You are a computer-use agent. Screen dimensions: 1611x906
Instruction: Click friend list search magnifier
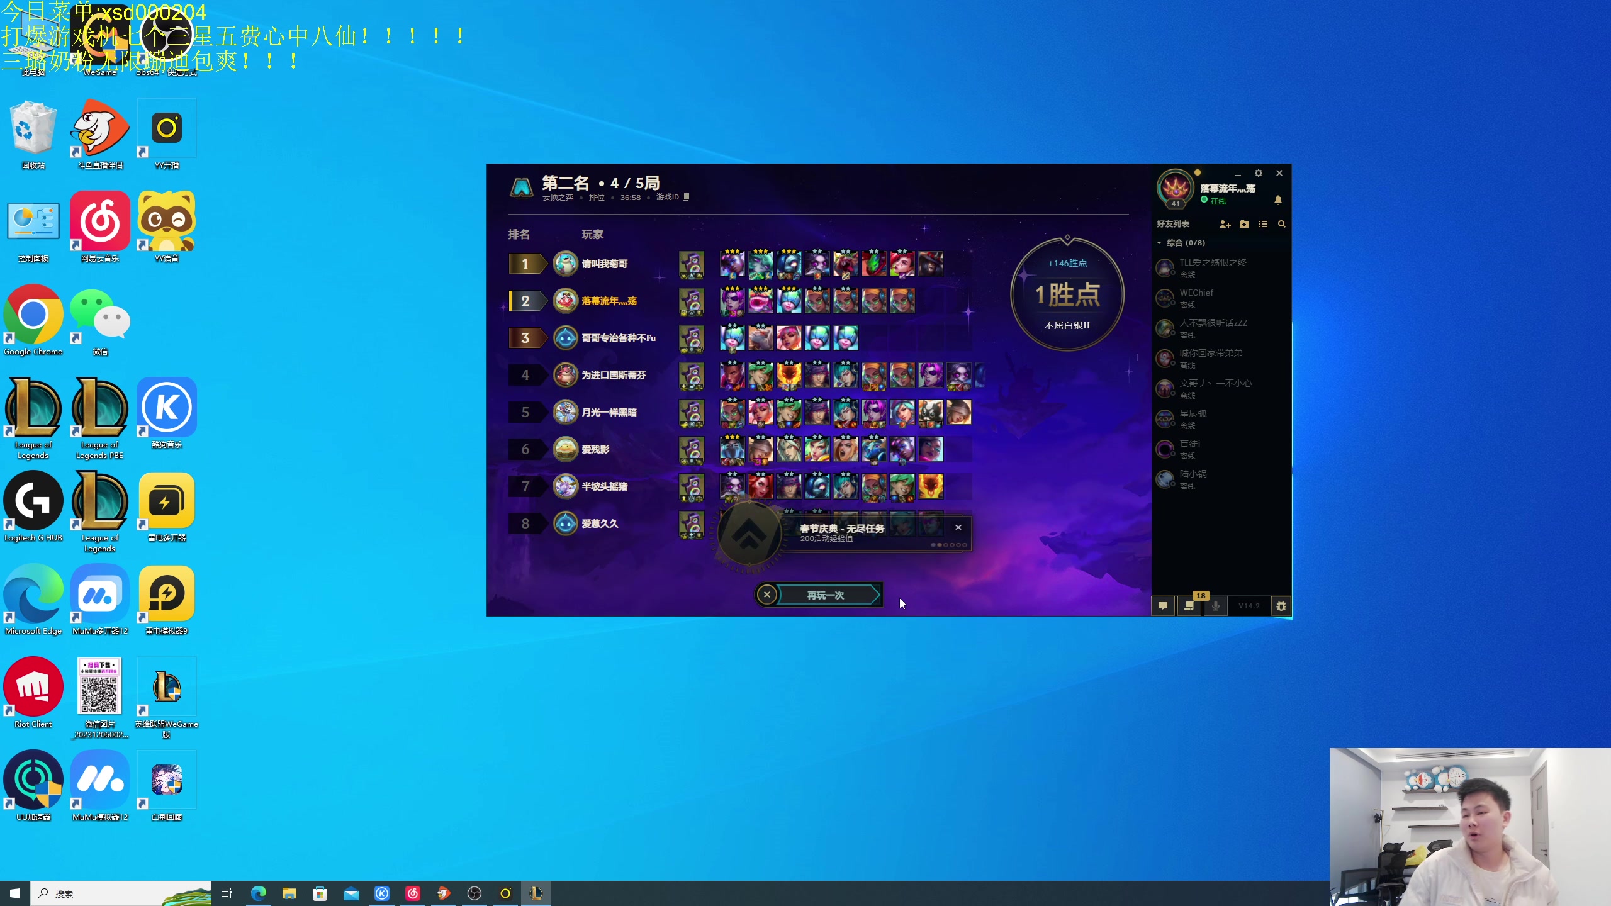point(1281,224)
